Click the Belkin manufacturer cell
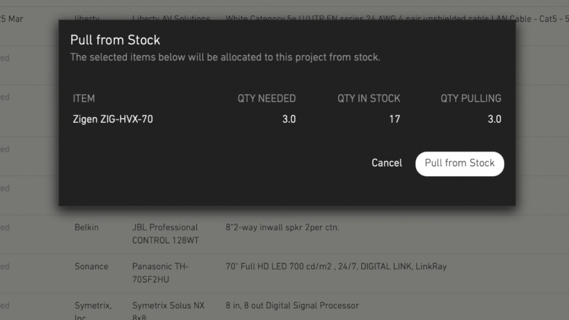The height and width of the screenshot is (320, 569). point(87,227)
